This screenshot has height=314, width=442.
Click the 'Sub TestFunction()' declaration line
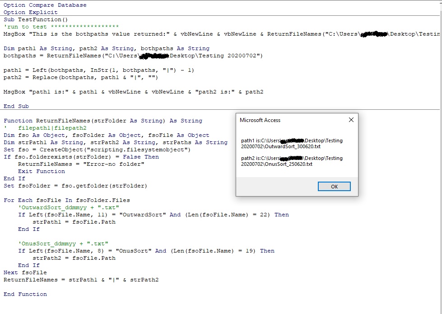(36, 19)
